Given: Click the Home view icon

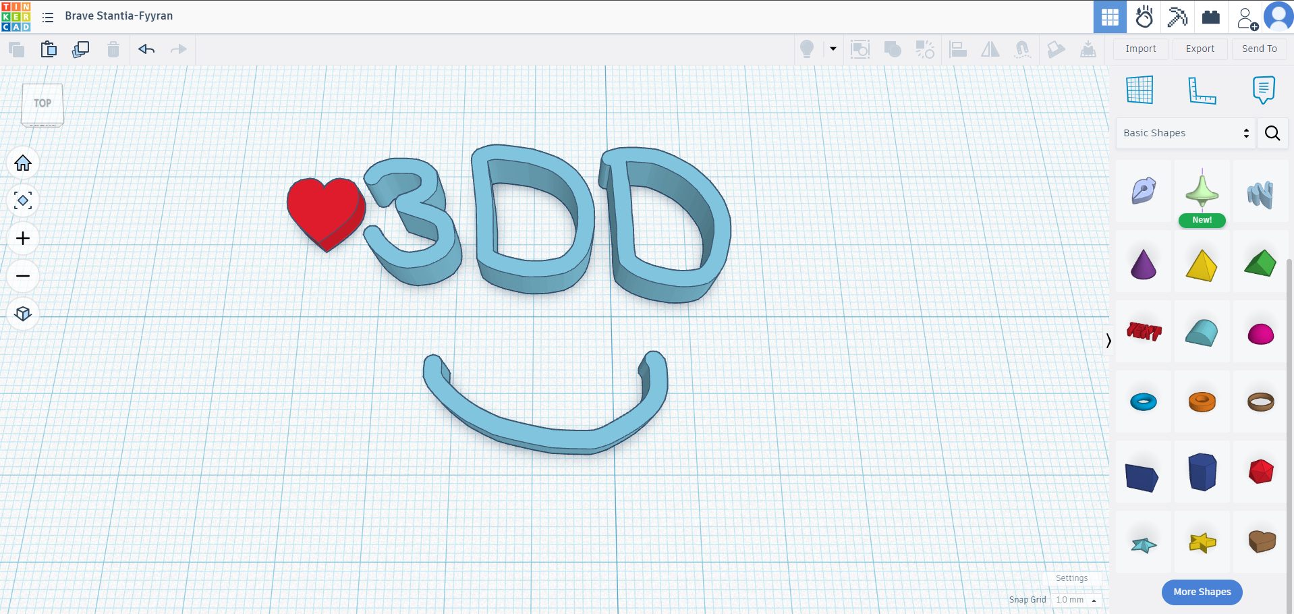Looking at the screenshot, I should pos(23,163).
